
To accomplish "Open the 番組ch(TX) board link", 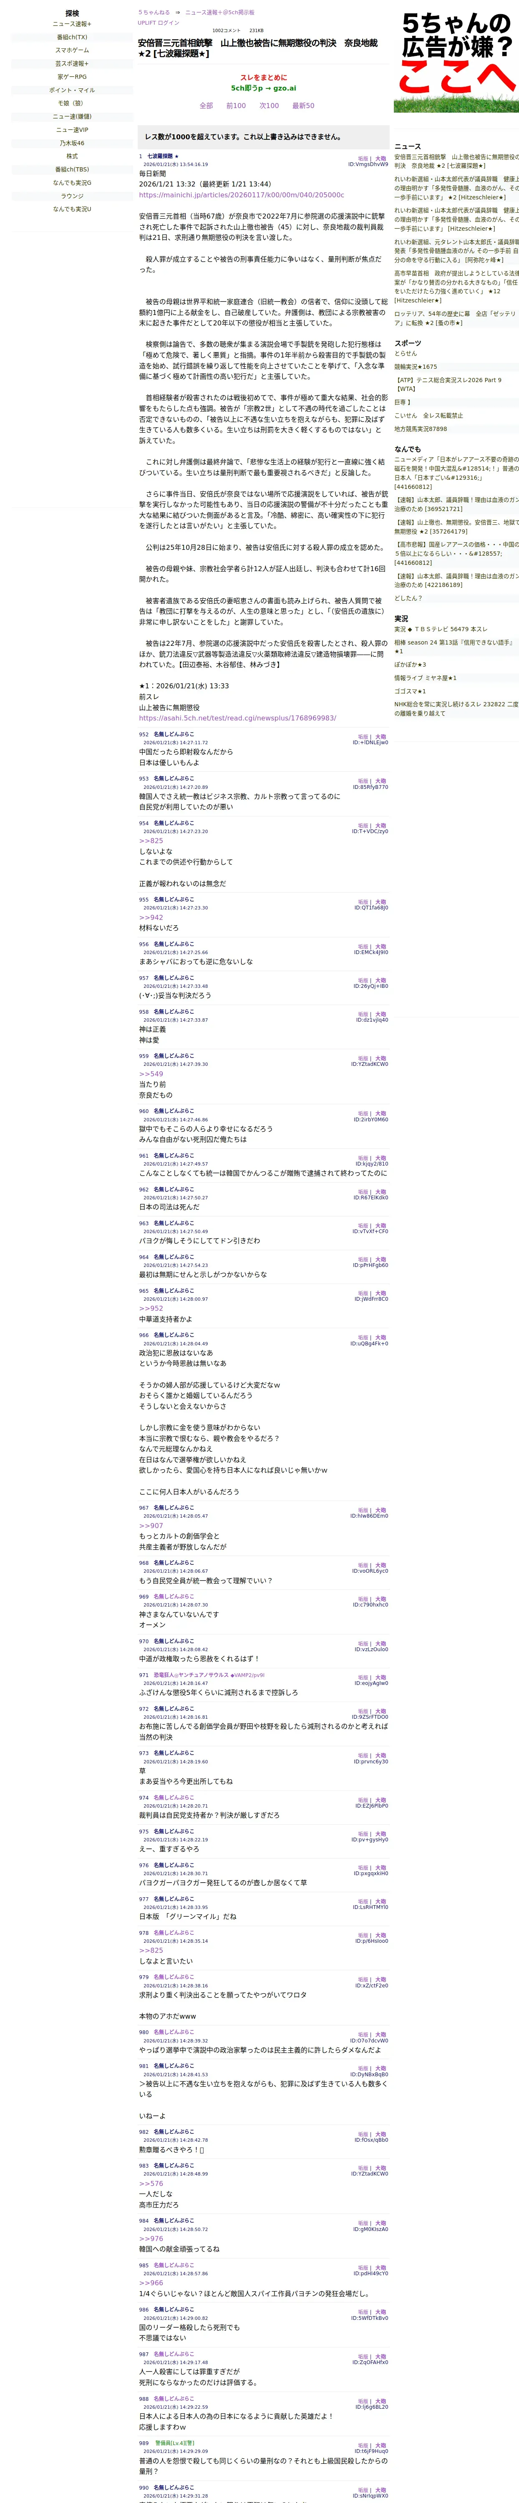I will [x=72, y=37].
